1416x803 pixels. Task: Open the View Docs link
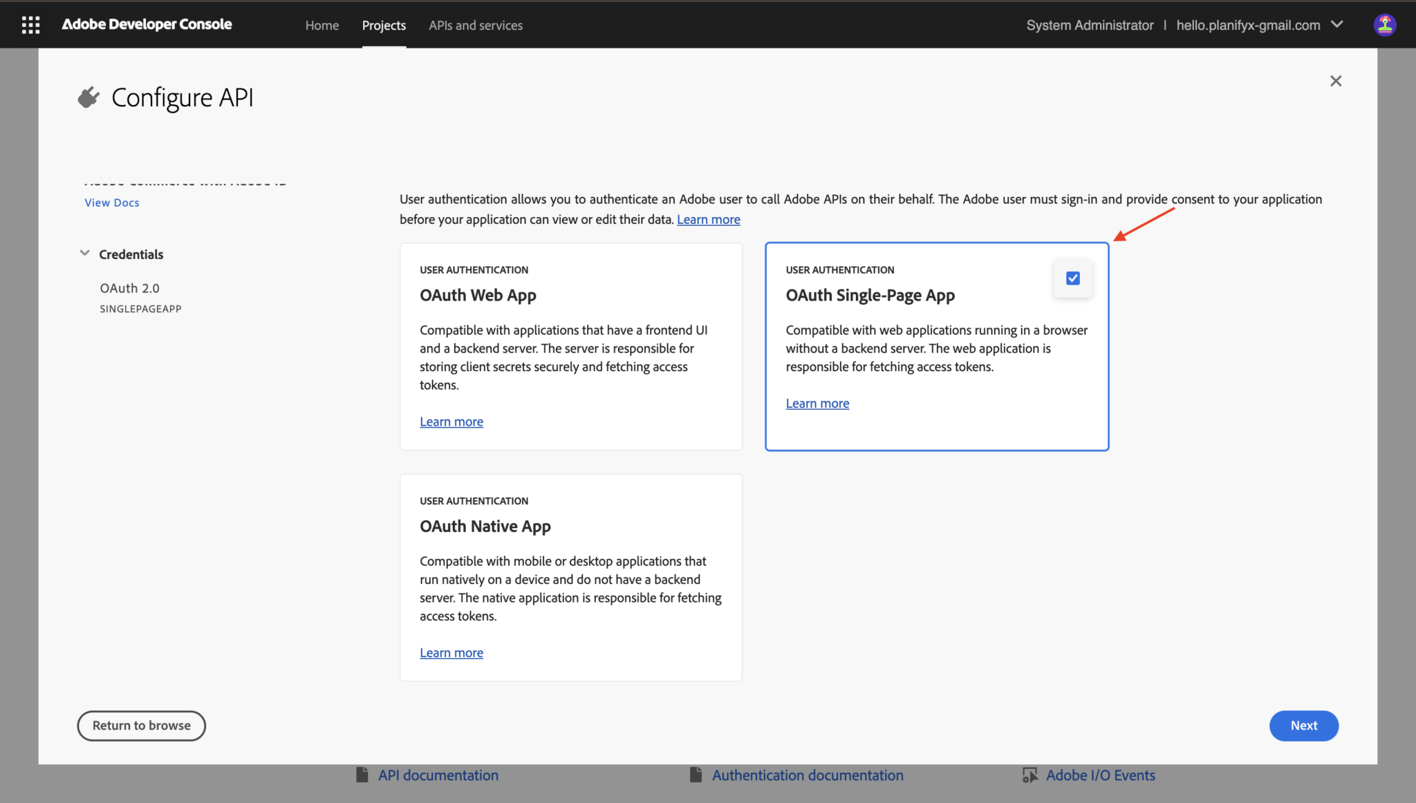112,202
